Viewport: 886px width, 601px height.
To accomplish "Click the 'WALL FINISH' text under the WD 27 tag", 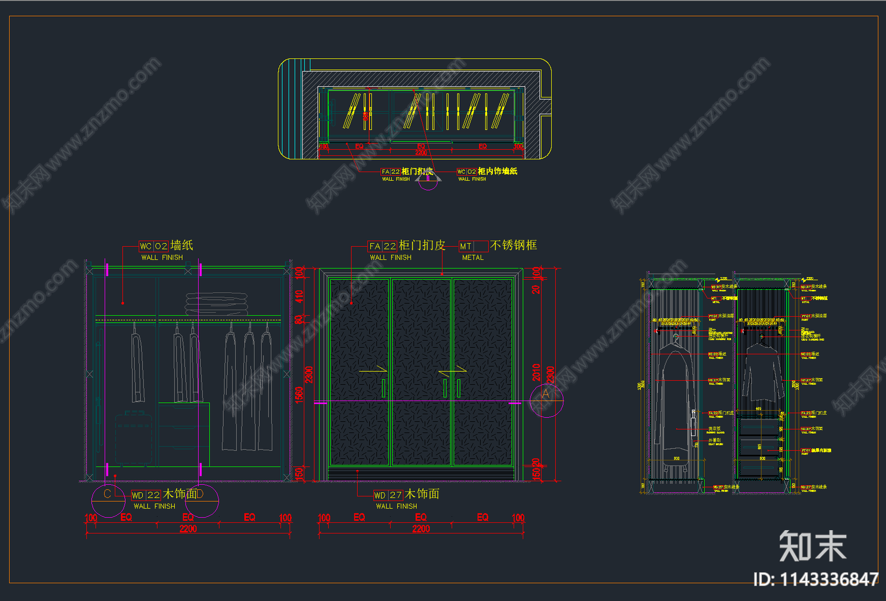I will click(396, 506).
